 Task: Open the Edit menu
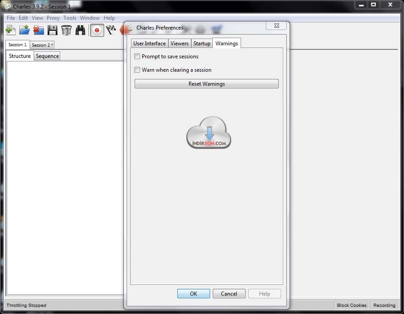click(x=23, y=18)
